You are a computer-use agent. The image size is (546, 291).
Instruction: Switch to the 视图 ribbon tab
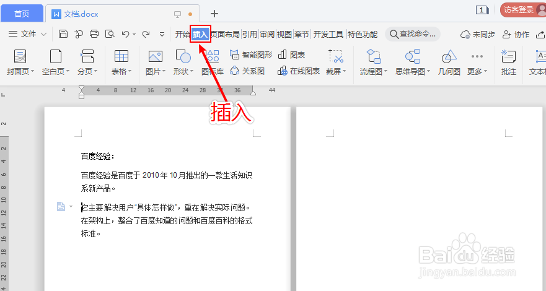pos(284,34)
